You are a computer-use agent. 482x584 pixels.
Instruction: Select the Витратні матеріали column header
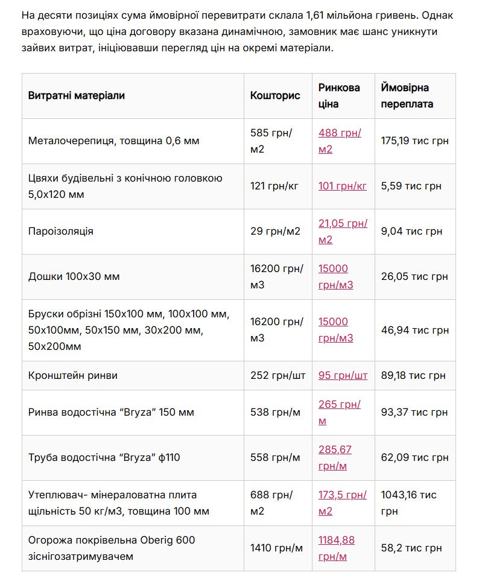click(77, 96)
